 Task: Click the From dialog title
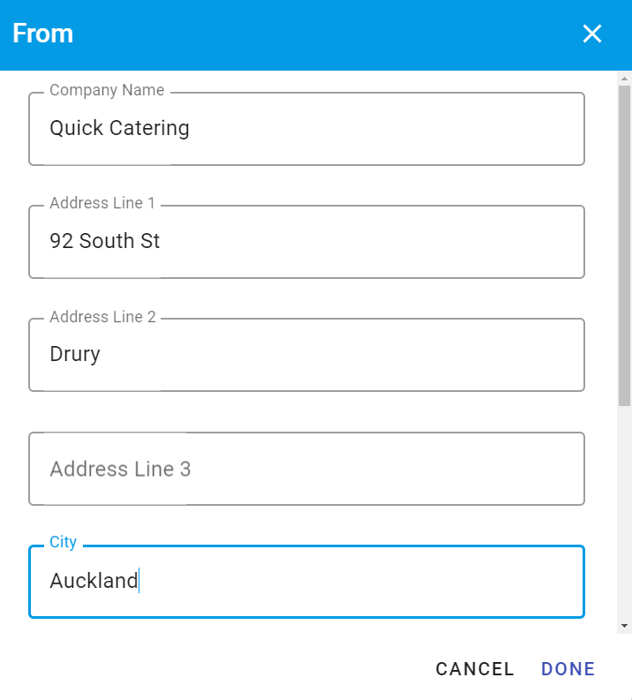[x=42, y=34]
